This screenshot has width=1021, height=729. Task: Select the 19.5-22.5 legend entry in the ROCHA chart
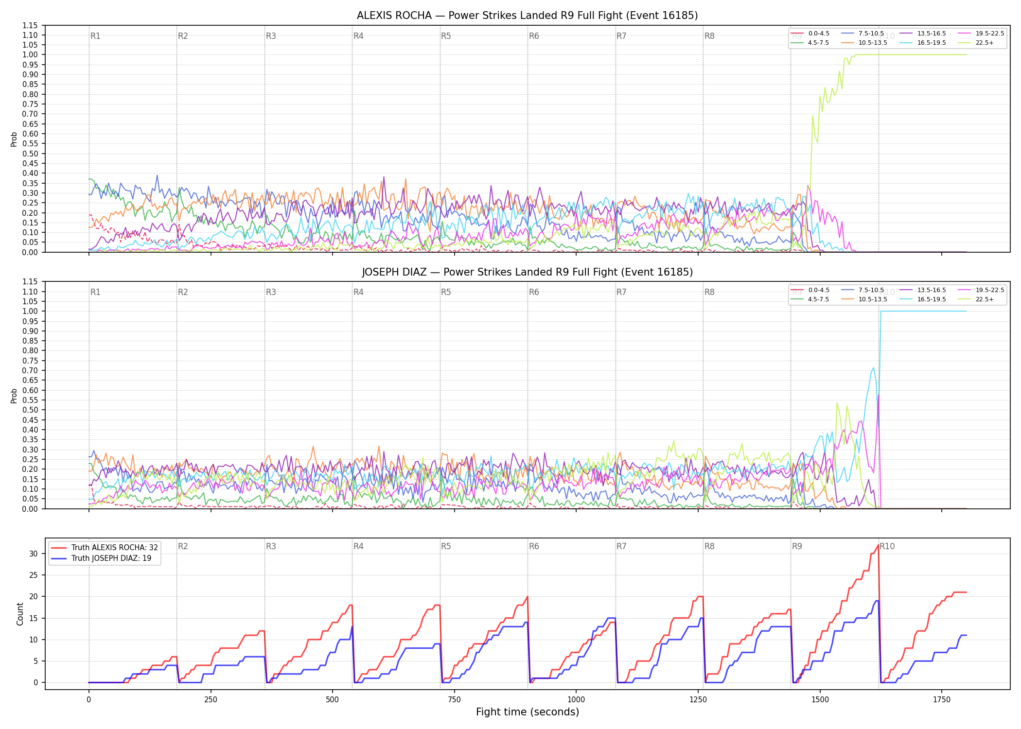point(981,34)
